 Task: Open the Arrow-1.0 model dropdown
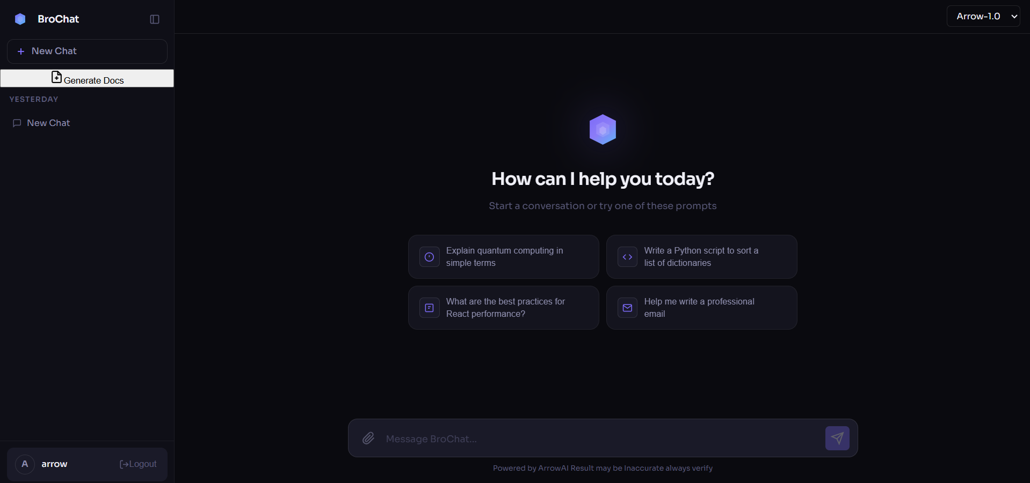pyautogui.click(x=983, y=16)
